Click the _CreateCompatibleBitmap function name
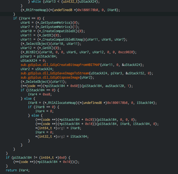 click(x=62, y=40)
